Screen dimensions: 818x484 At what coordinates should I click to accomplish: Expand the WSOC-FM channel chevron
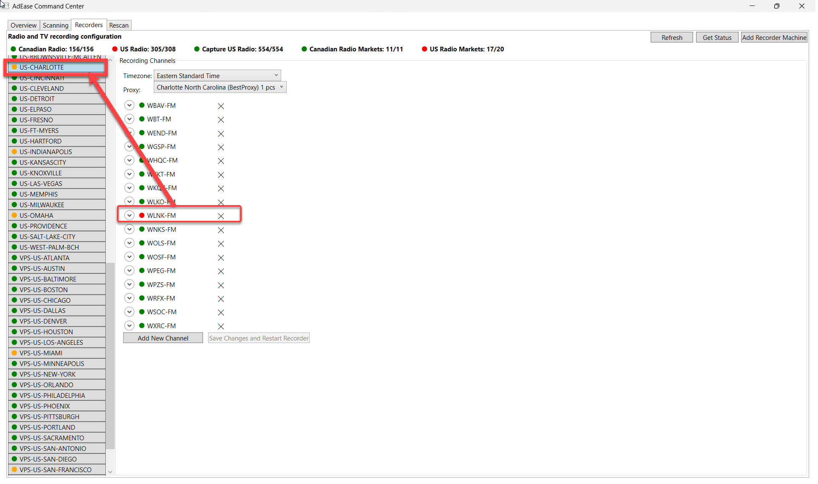point(130,312)
